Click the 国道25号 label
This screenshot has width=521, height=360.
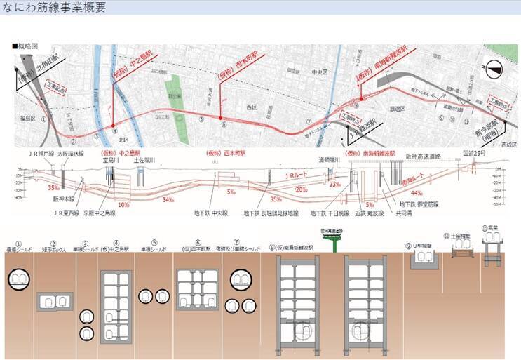point(474,153)
